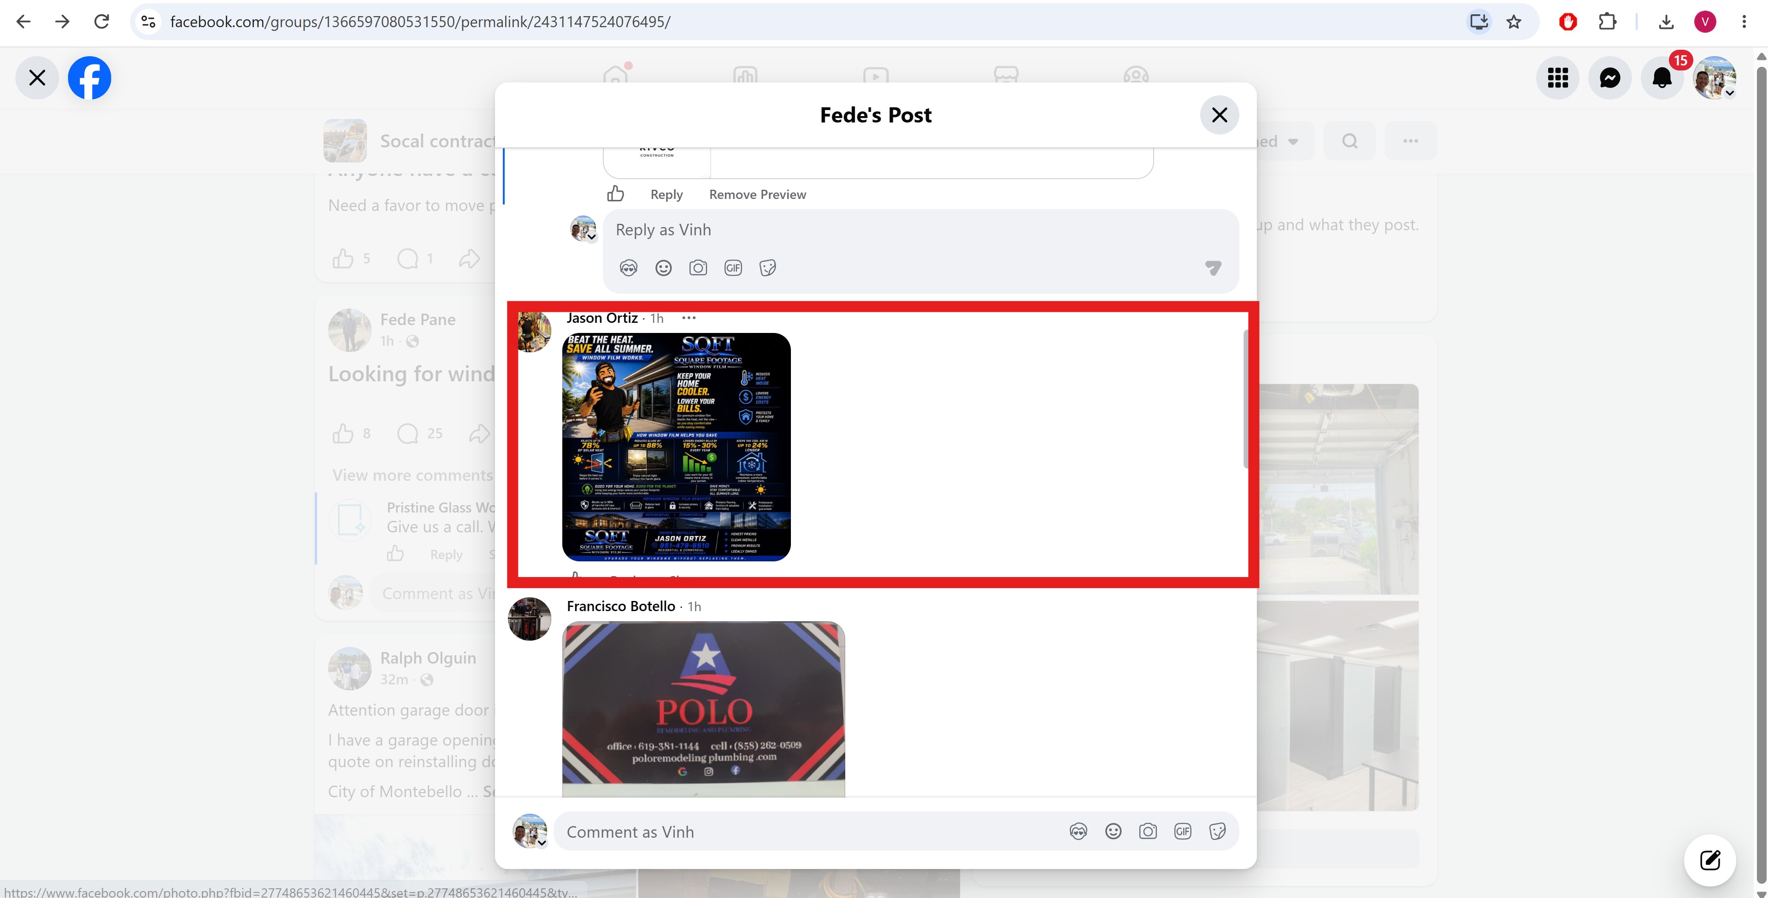The height and width of the screenshot is (898, 1768).
Task: Add a sticker to the comment
Action: tap(1218, 832)
